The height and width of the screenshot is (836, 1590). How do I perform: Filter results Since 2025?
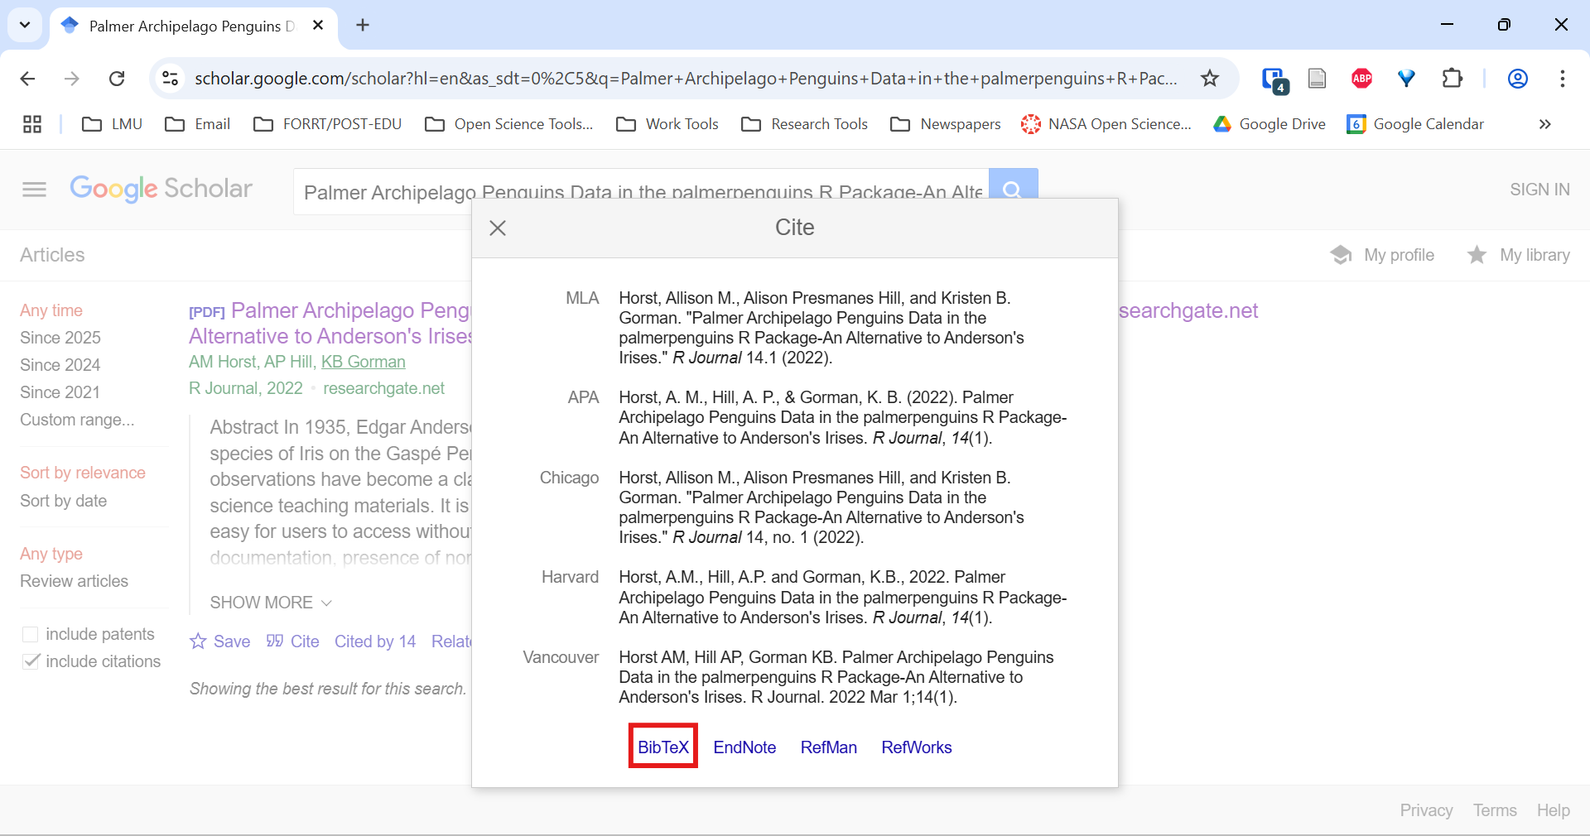(x=60, y=338)
